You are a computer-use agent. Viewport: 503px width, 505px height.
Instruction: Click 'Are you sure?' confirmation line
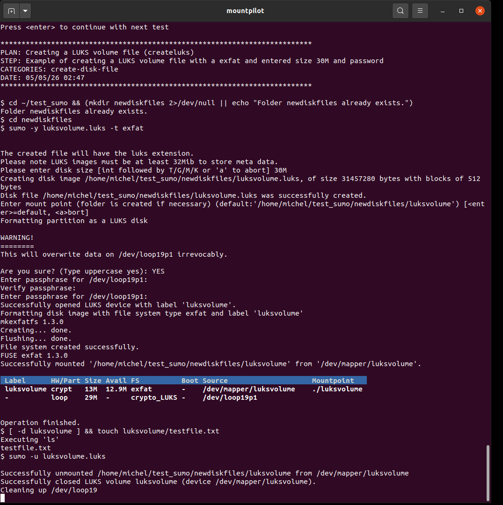pos(82,271)
